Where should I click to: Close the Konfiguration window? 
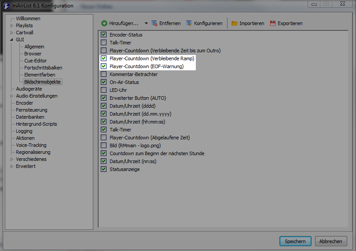(x=343, y=4)
